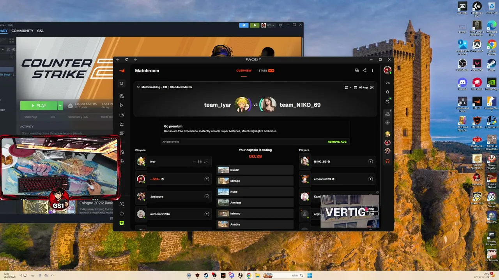
Task: Select Ancient in the map vote list
Action: coord(255,203)
